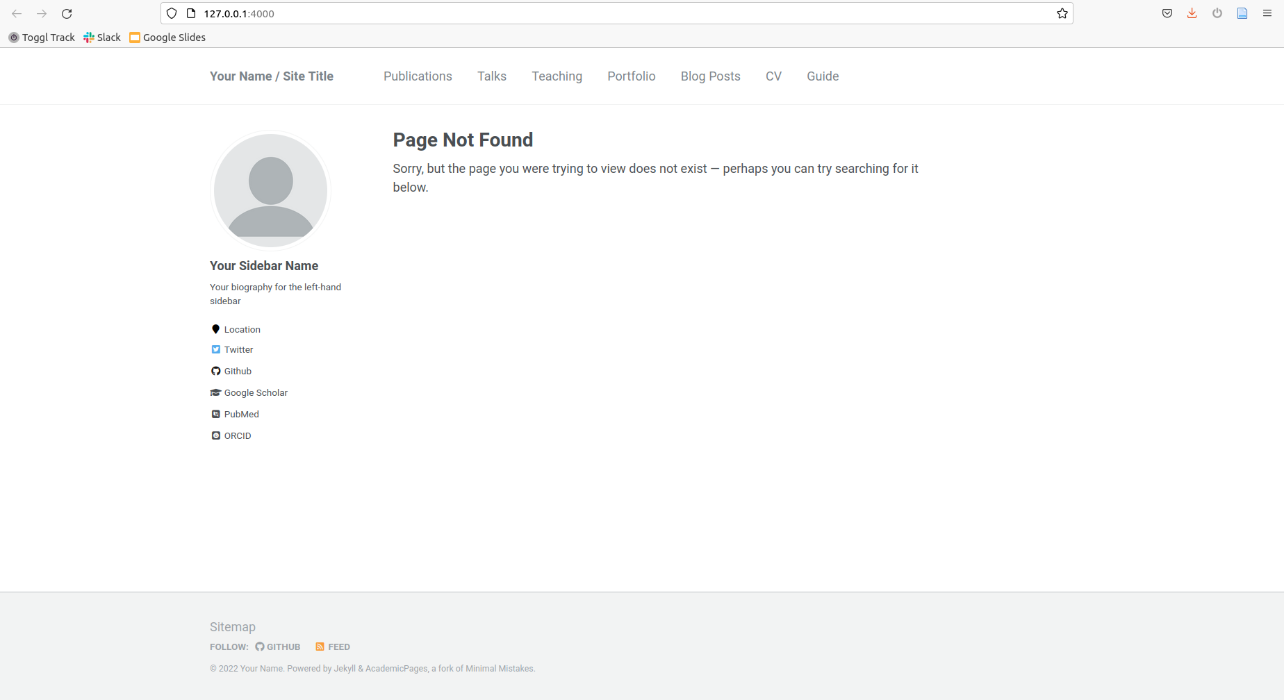Open the Pocket save icon
Viewport: 1284px width, 700px height.
1167,13
